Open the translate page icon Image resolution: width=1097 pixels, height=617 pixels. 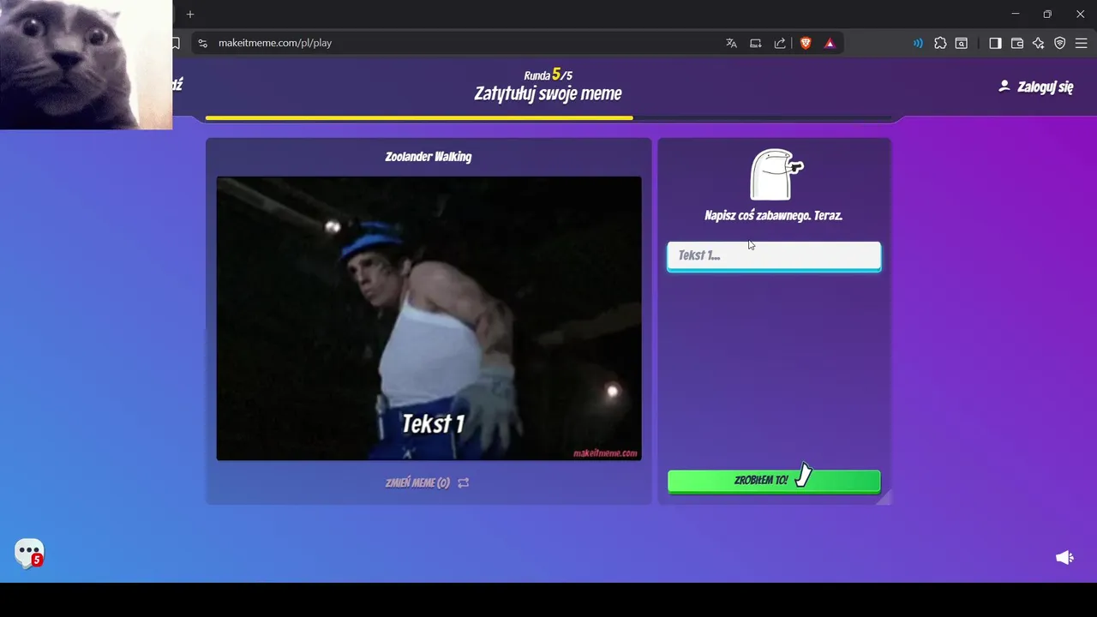[x=731, y=43]
